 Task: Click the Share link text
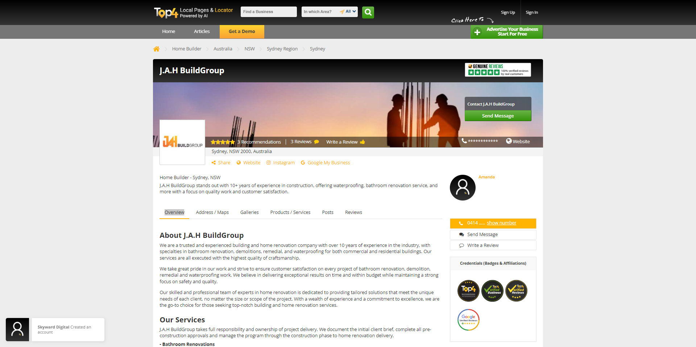click(x=224, y=163)
